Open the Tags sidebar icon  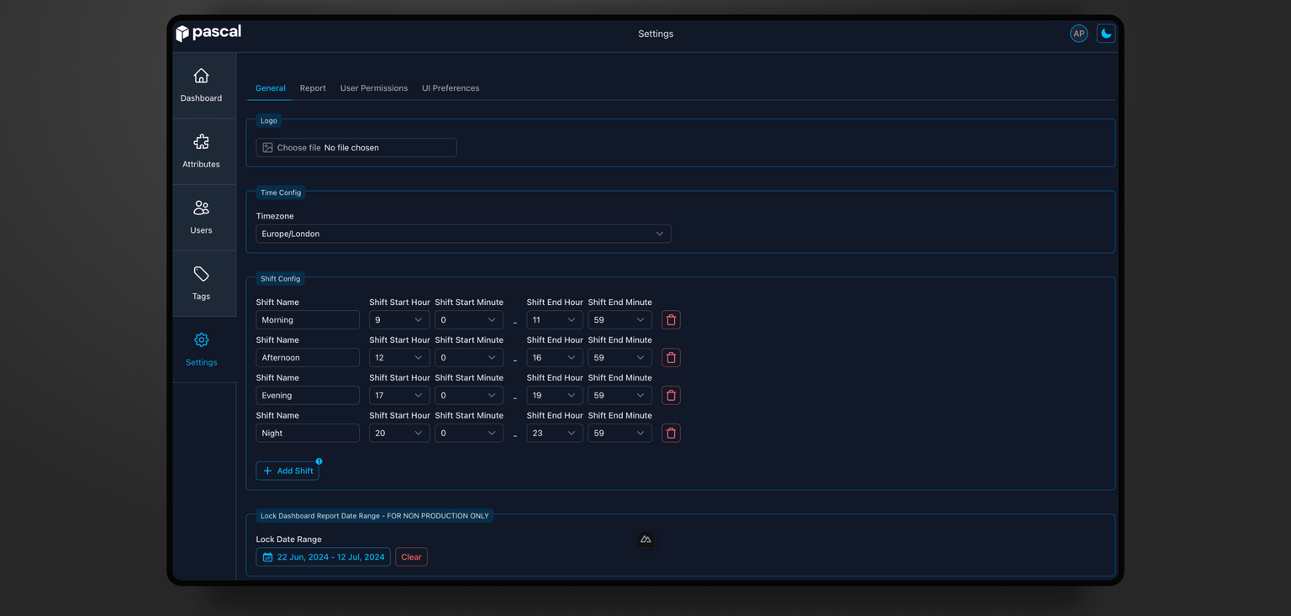coord(201,274)
